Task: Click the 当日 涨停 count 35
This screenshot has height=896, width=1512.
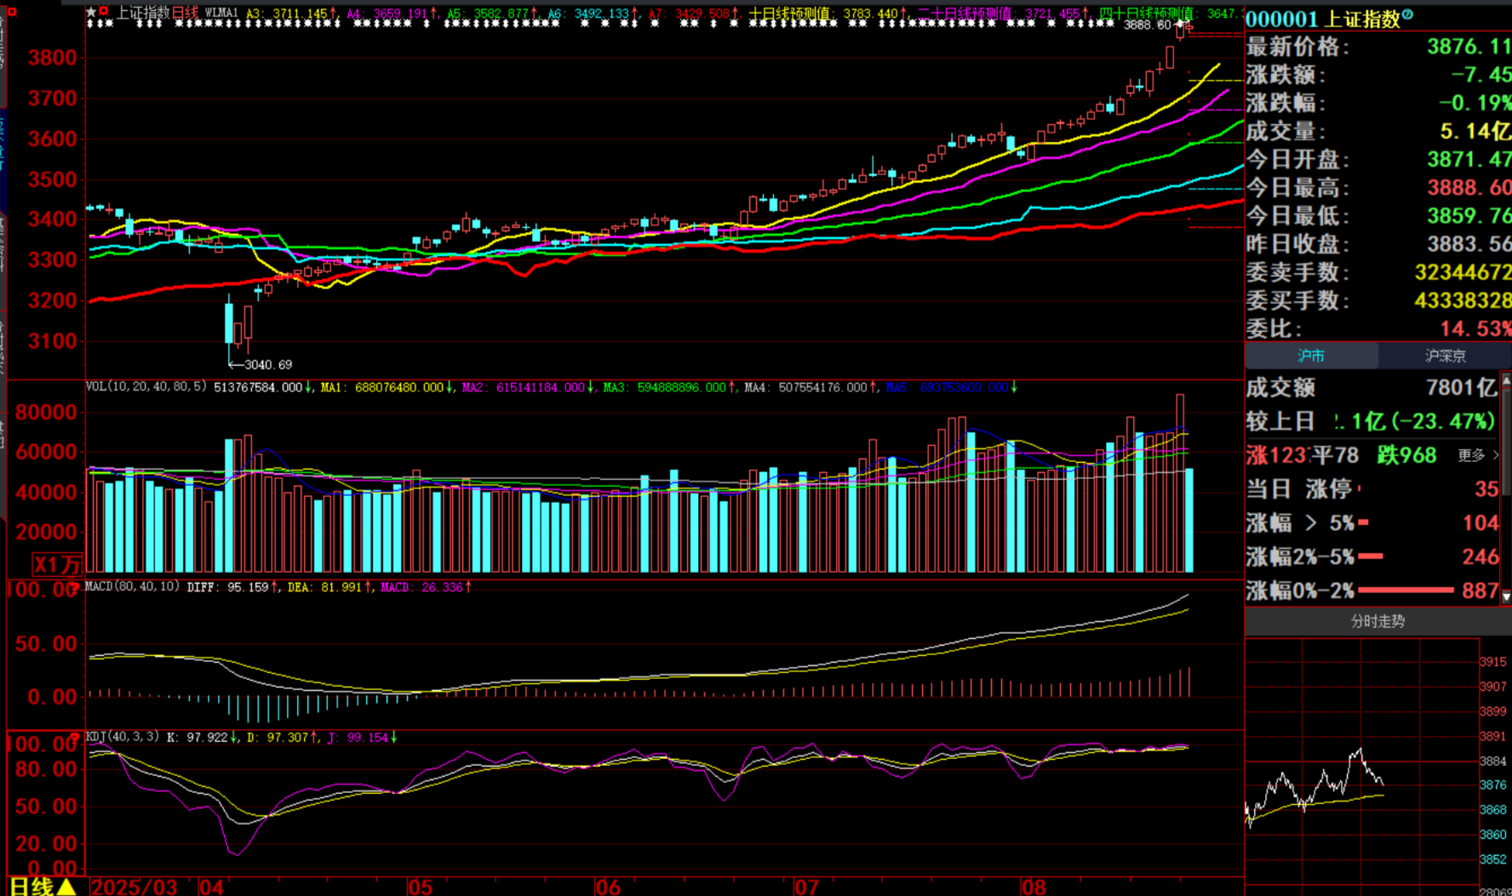Action: pos(1486,489)
